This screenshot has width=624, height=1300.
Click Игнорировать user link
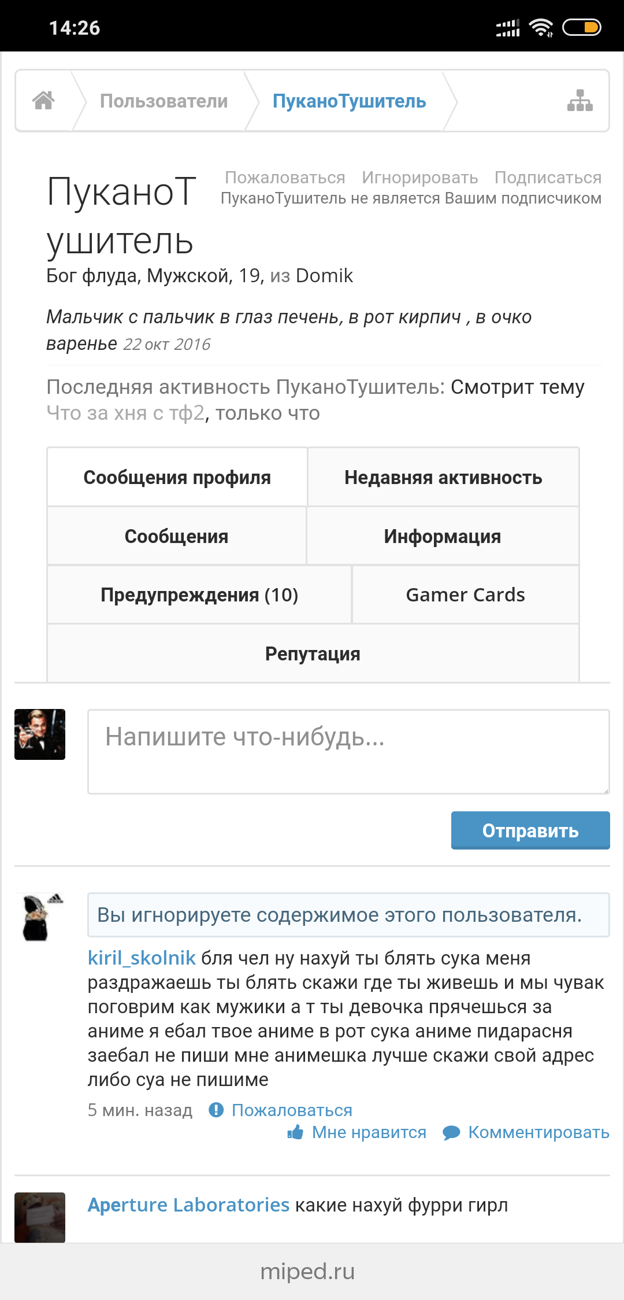(x=420, y=178)
